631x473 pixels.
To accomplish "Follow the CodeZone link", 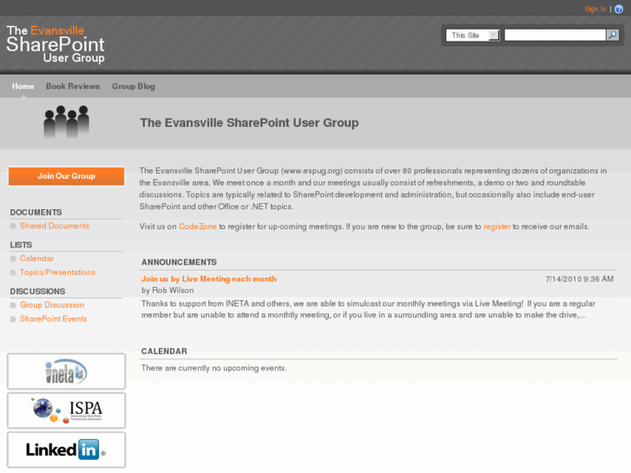I will point(198,227).
